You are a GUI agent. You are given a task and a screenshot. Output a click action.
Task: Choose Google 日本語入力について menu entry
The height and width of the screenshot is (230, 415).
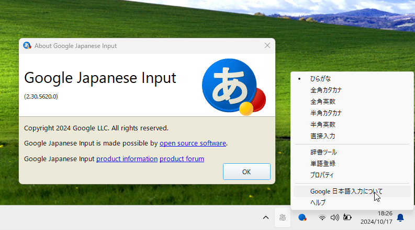pyautogui.click(x=352, y=191)
